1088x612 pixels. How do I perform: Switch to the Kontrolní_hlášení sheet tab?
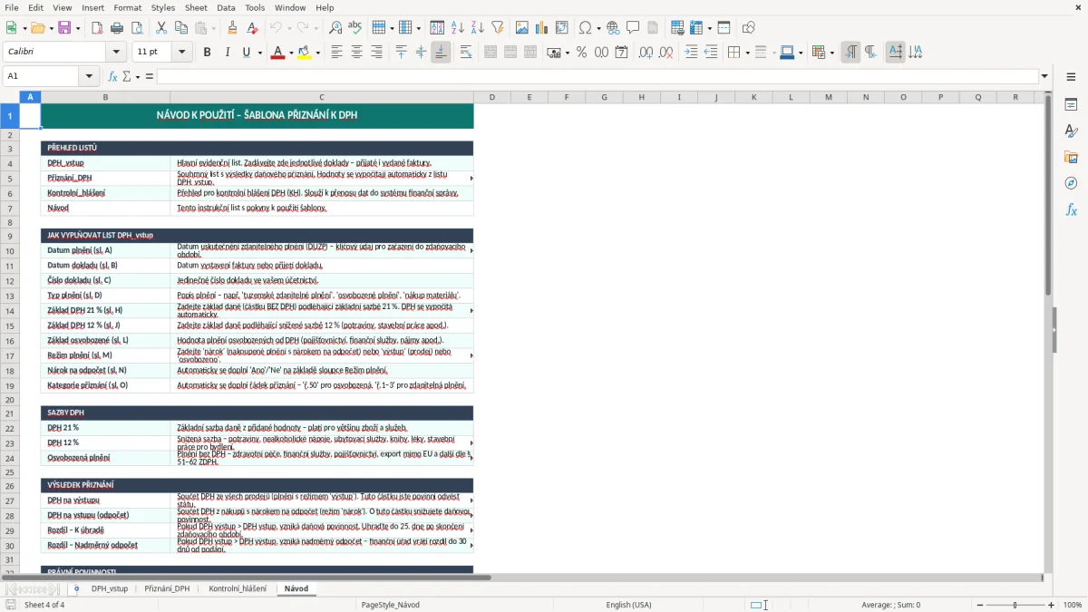(238, 588)
